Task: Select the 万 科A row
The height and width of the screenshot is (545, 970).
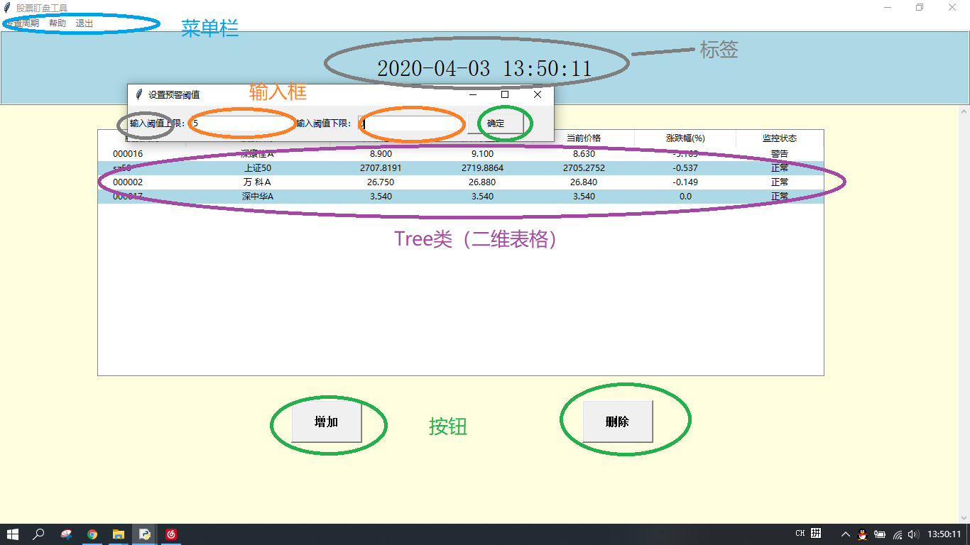Action: tap(460, 182)
